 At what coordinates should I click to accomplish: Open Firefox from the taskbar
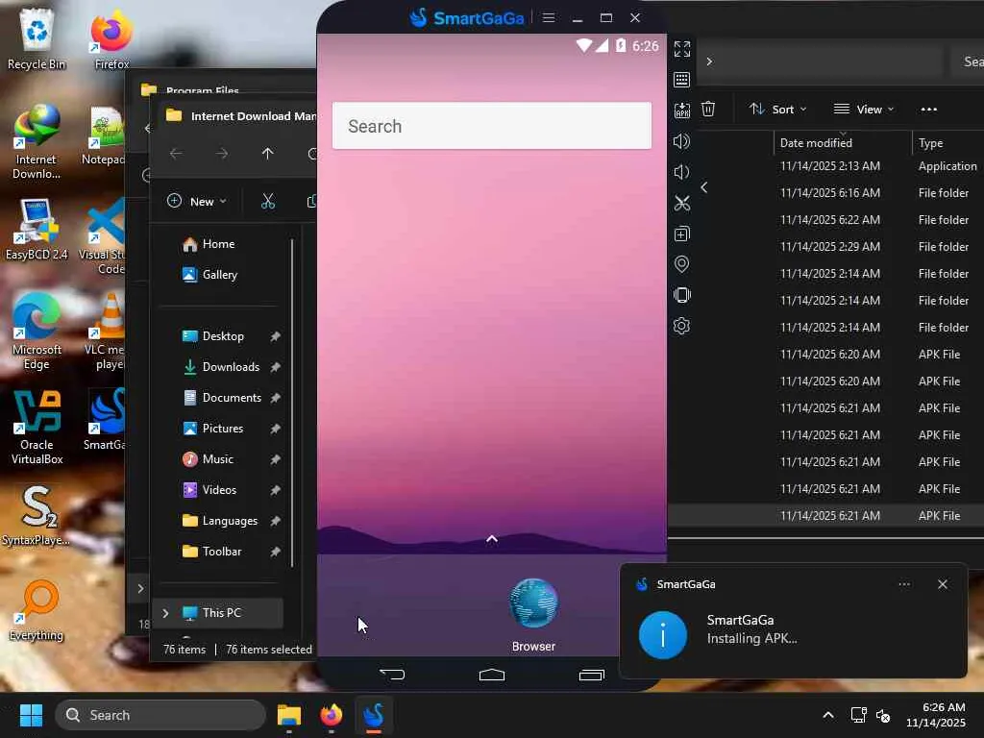click(x=332, y=715)
